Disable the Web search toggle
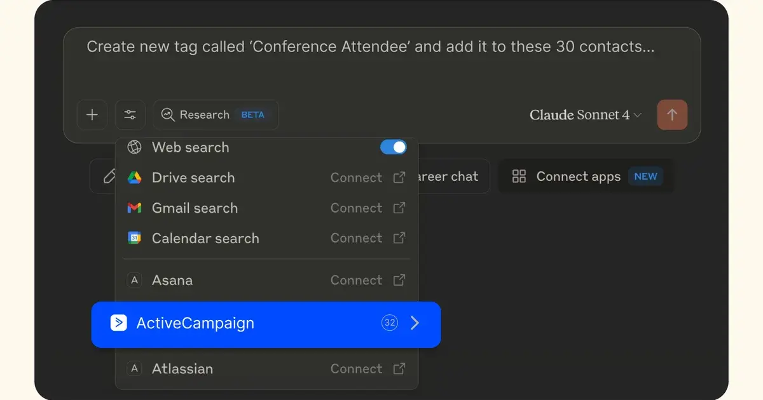The image size is (763, 400). click(394, 147)
